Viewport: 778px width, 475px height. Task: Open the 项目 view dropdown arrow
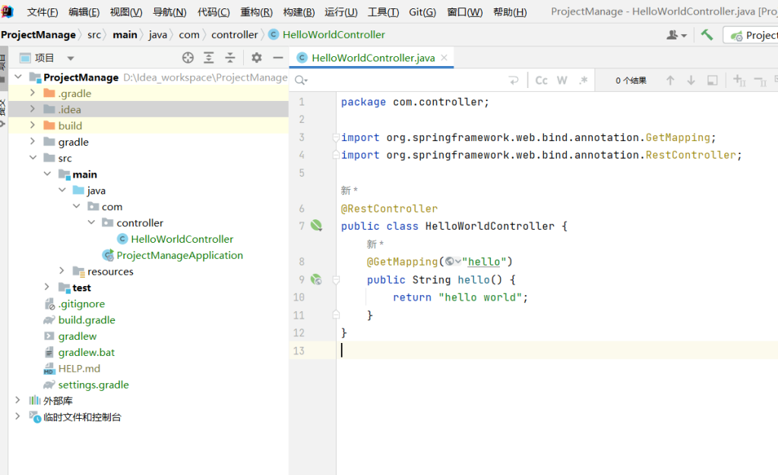[x=71, y=58]
